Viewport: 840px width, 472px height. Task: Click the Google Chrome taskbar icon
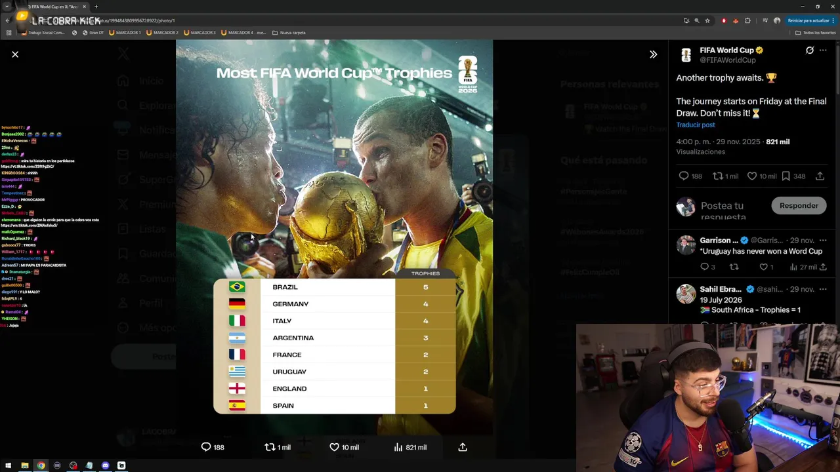coord(41,465)
